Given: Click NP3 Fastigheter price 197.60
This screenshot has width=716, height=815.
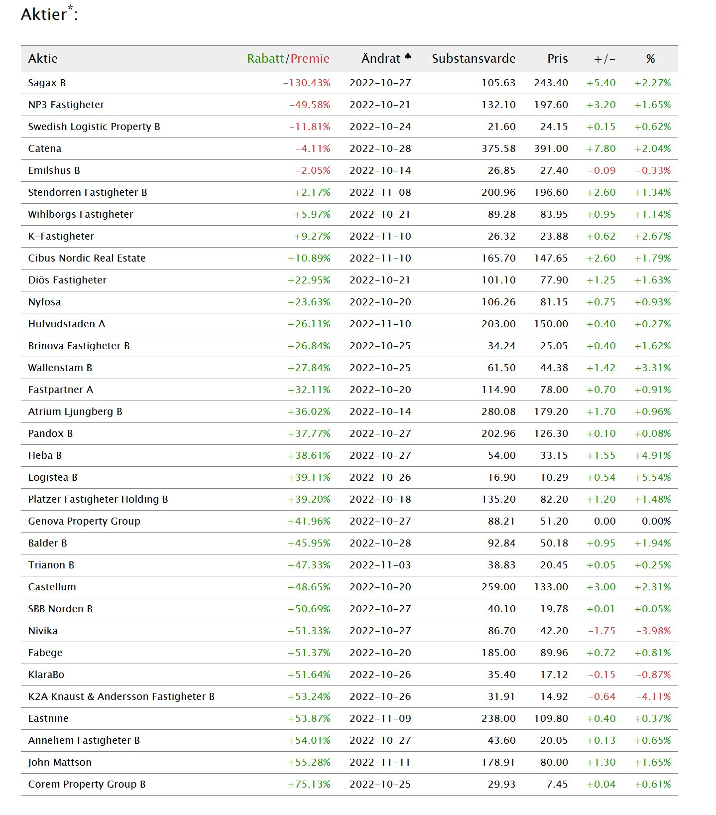Looking at the screenshot, I should (x=551, y=105).
